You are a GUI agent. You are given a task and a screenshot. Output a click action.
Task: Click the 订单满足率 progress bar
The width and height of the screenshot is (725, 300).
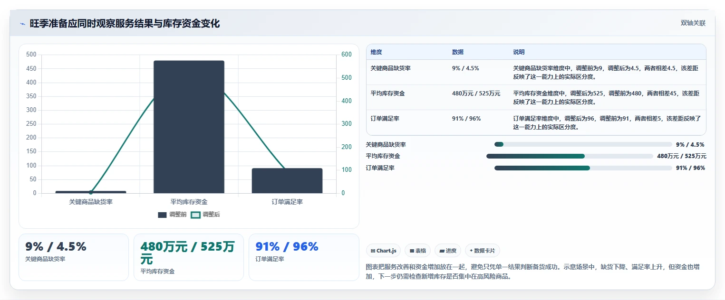[x=583, y=168]
